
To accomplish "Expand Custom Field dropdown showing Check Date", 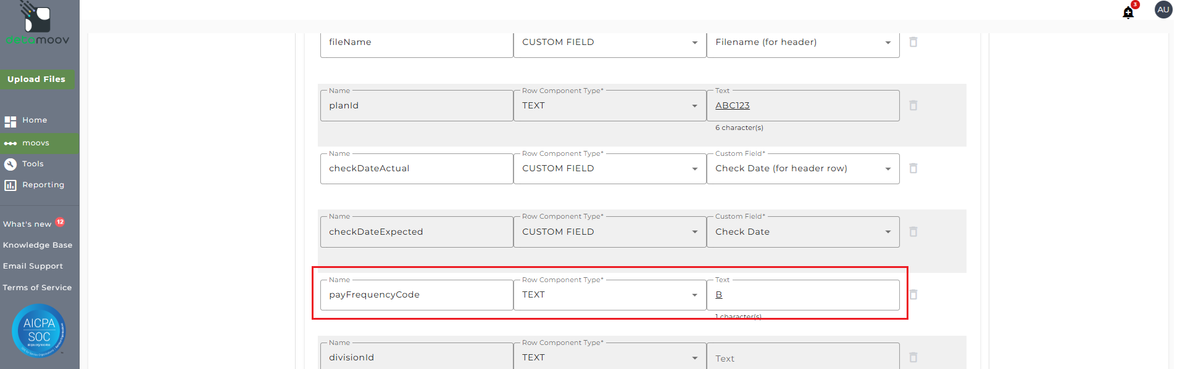I will coord(802,232).
